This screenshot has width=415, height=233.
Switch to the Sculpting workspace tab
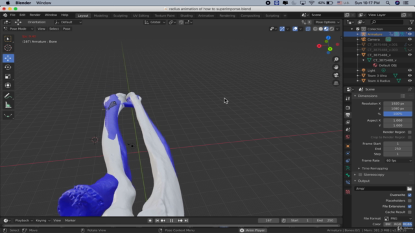point(120,16)
